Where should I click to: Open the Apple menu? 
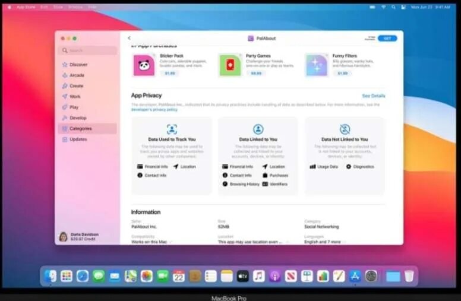click(x=9, y=7)
